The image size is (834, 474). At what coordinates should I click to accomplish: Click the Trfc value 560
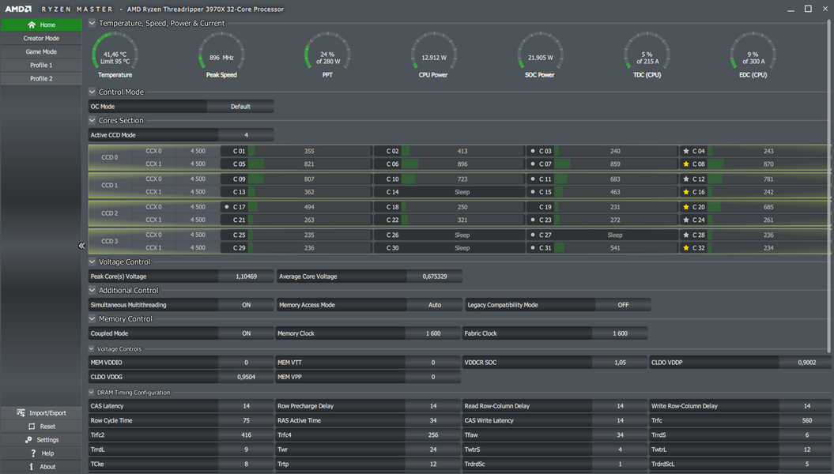pyautogui.click(x=806, y=420)
